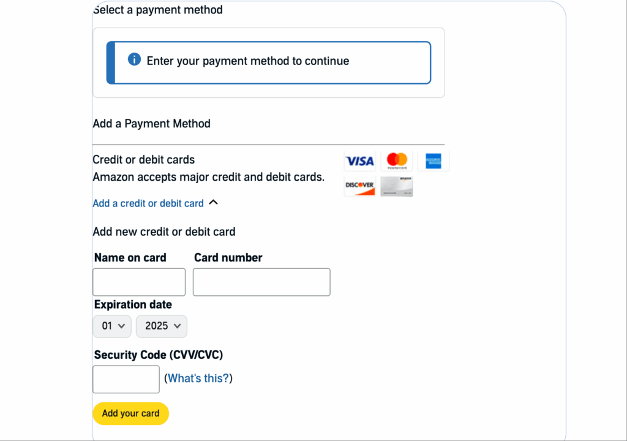Open the expiration month dropdown
The height and width of the screenshot is (441, 627).
point(113,326)
